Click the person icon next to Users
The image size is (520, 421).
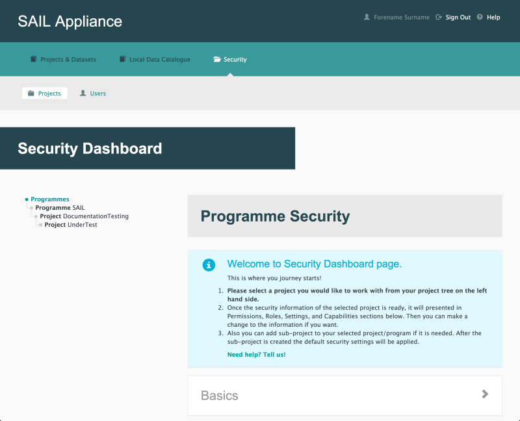pyautogui.click(x=83, y=93)
